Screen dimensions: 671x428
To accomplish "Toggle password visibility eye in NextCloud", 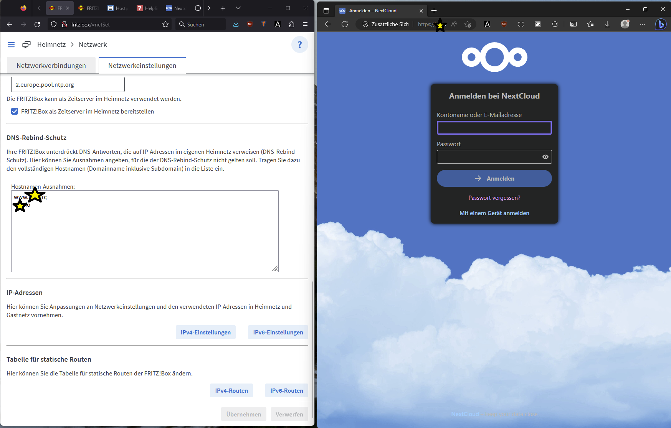I will 545,157.
